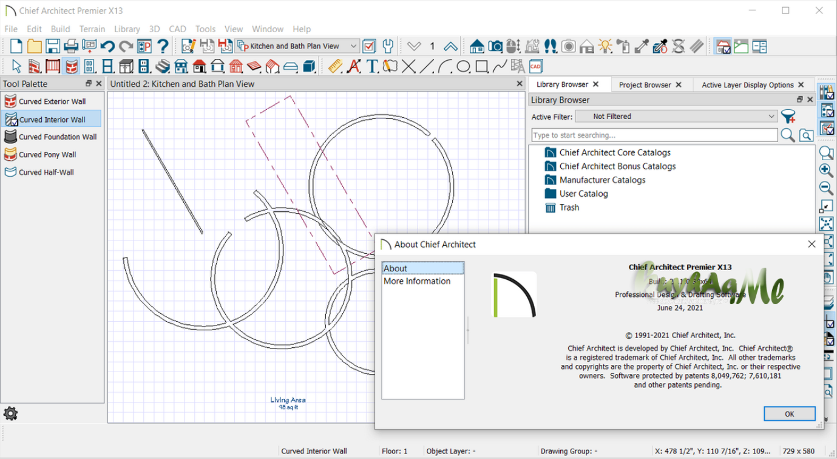Toggle the active defaults checkmark icon
The image size is (837, 459).
coord(369,46)
